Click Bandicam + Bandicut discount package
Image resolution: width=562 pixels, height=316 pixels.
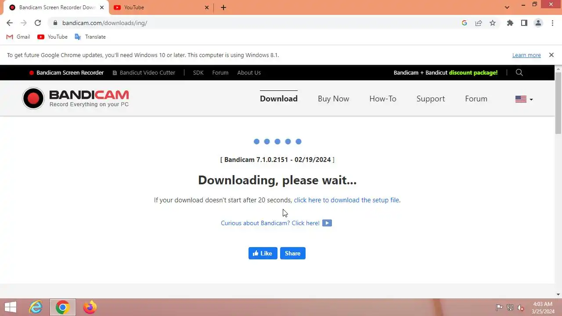[x=446, y=72]
